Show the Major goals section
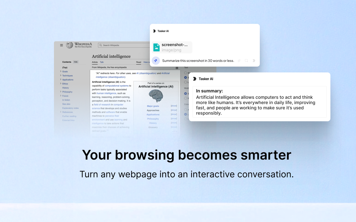The image size is (356, 222). [174, 106]
